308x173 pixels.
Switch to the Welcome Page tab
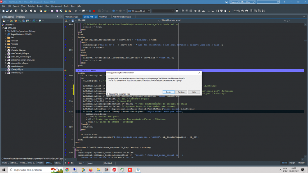[x=72, y=17]
